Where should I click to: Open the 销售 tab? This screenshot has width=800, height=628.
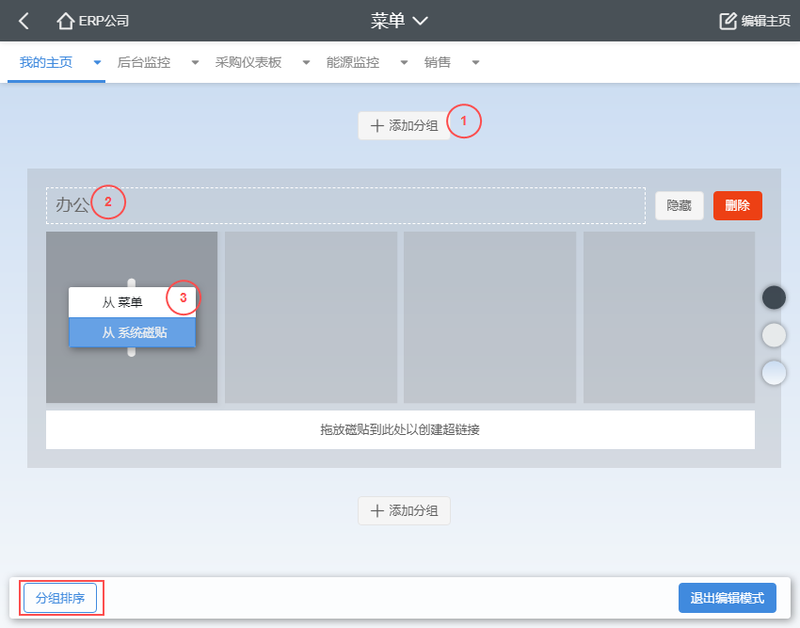[x=438, y=63]
